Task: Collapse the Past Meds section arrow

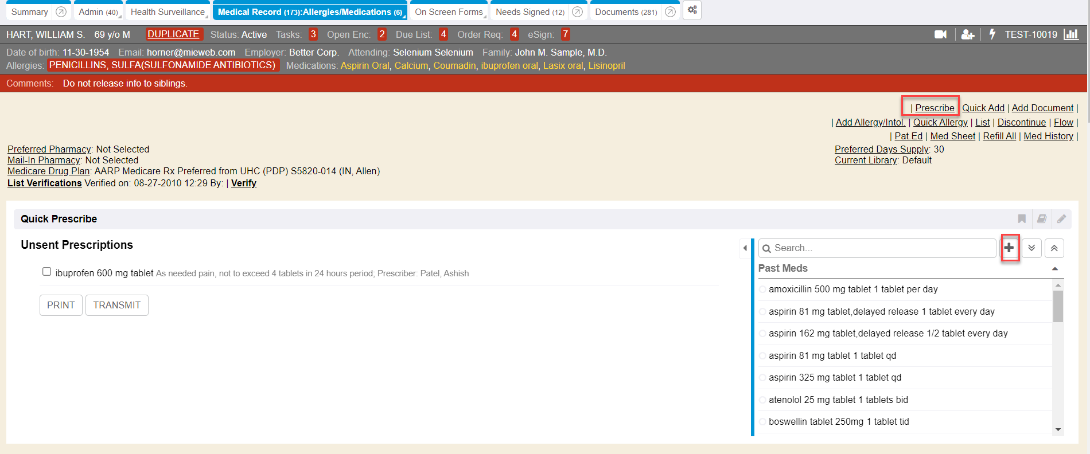Action: [x=1054, y=269]
